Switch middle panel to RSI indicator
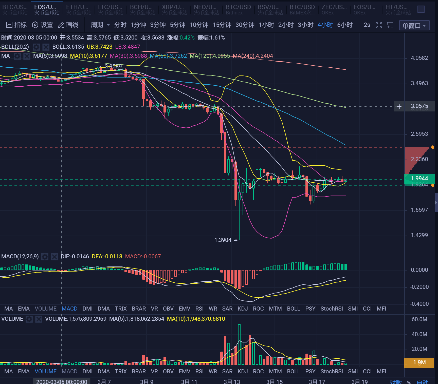438x384 pixels. (199, 309)
